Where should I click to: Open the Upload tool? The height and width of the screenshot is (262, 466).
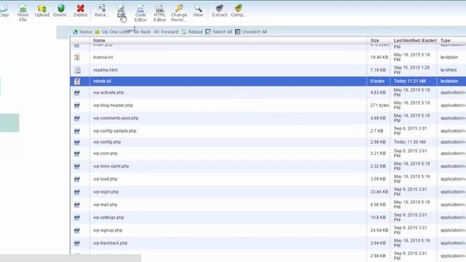point(42,11)
